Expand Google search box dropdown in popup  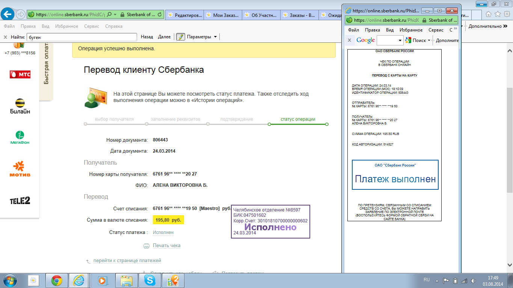400,40
